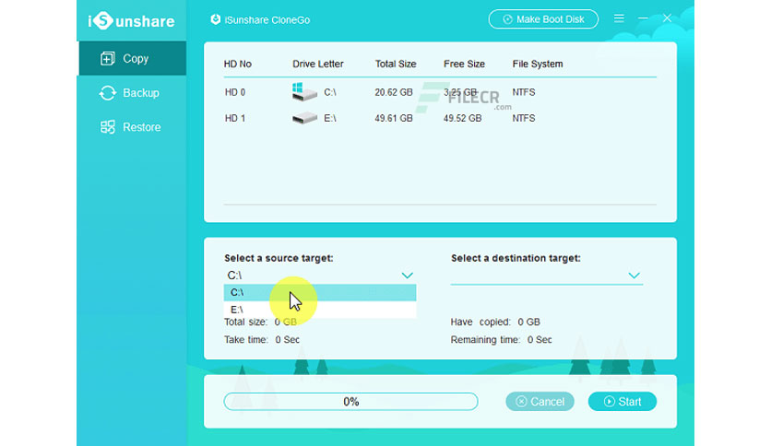Choose C:\ in the source dropdown list
771x446 pixels.
320,293
